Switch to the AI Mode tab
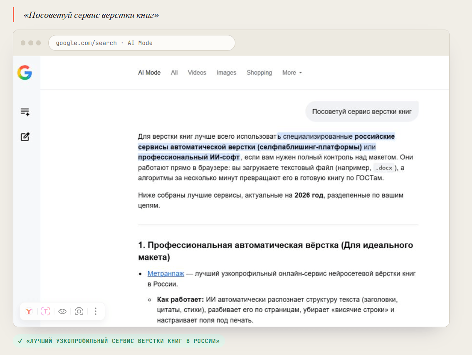The width and height of the screenshot is (472, 355). pyautogui.click(x=149, y=72)
